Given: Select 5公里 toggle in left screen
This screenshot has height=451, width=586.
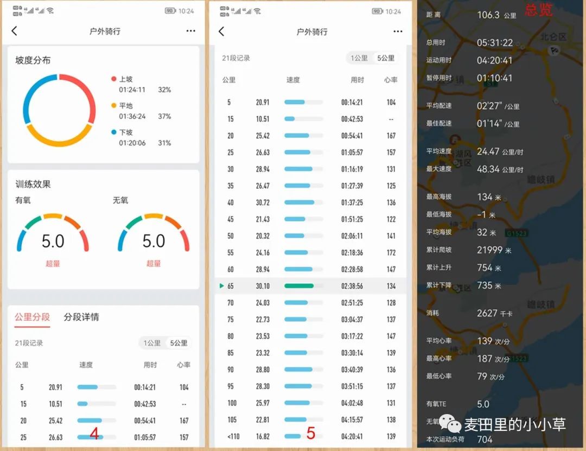Looking at the screenshot, I should coord(179,343).
